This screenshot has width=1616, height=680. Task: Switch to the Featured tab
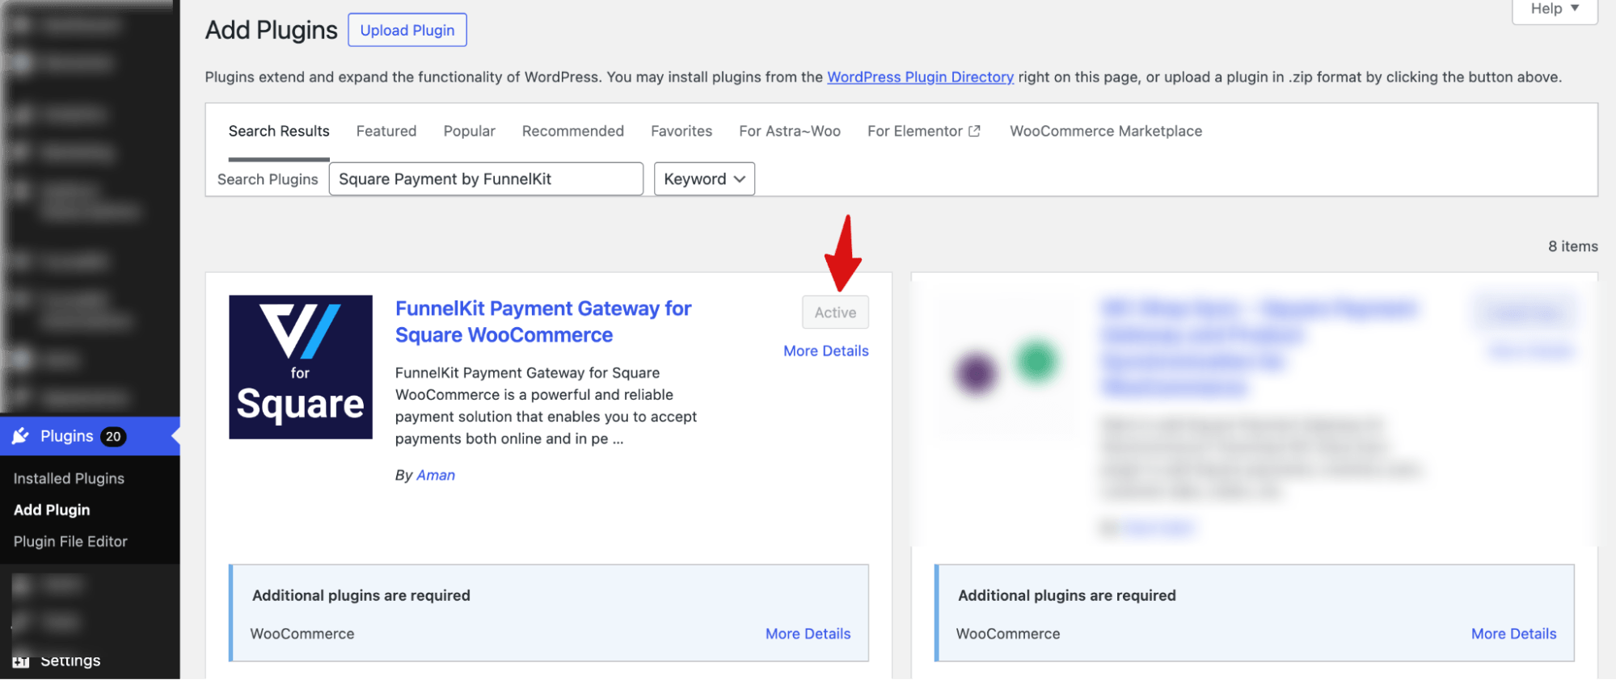(x=386, y=131)
